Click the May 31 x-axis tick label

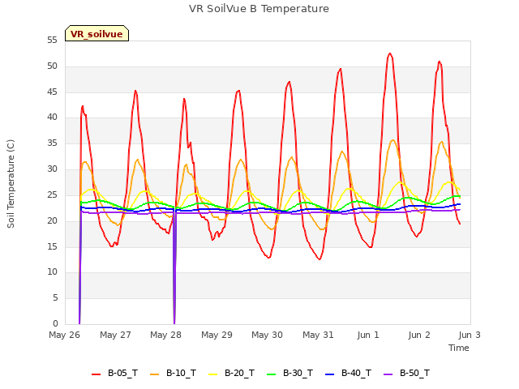(318, 335)
